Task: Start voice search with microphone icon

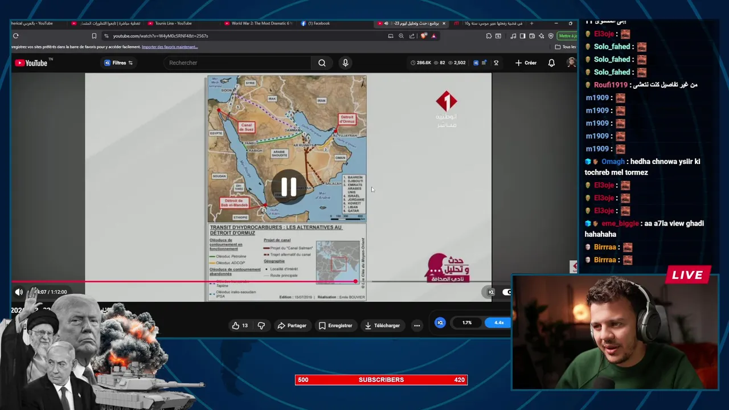Action: 345,63
